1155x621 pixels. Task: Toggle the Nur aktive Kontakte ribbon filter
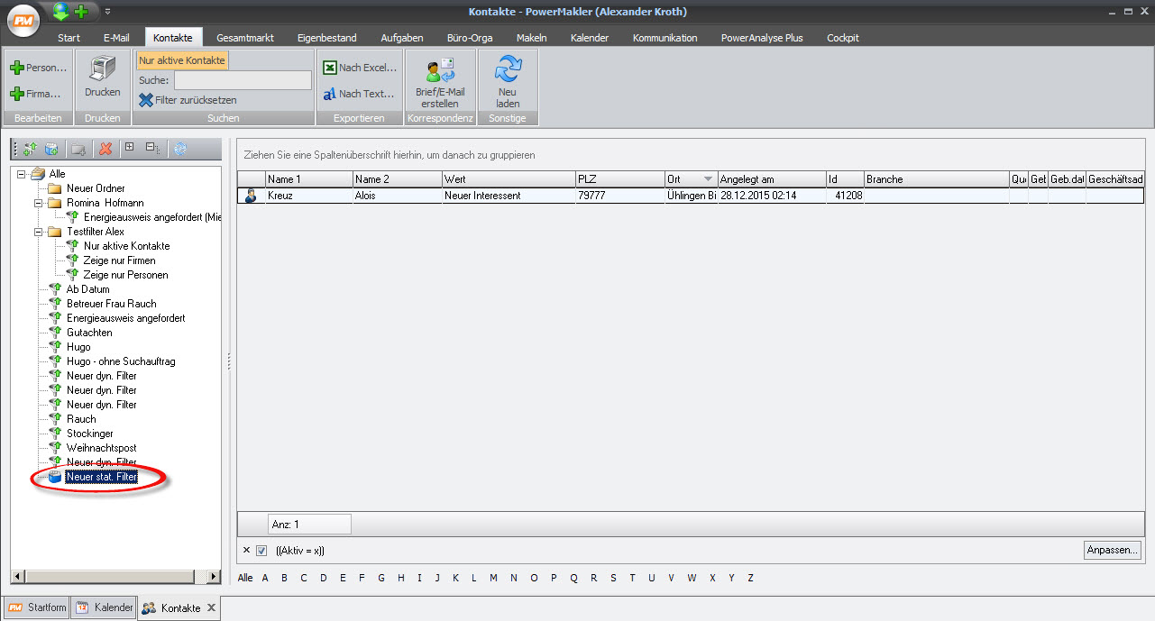click(x=182, y=59)
